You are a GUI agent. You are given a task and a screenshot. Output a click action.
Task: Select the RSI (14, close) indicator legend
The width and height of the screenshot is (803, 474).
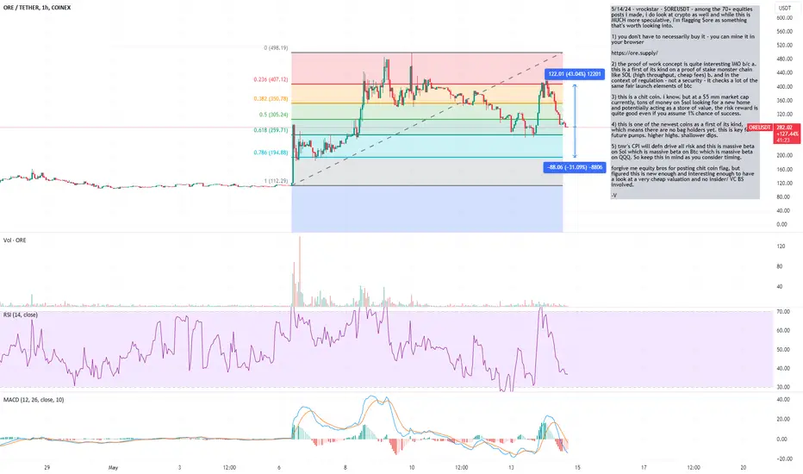pos(21,315)
